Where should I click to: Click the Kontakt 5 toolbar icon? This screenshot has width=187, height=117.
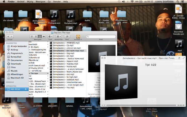coord(78,37)
